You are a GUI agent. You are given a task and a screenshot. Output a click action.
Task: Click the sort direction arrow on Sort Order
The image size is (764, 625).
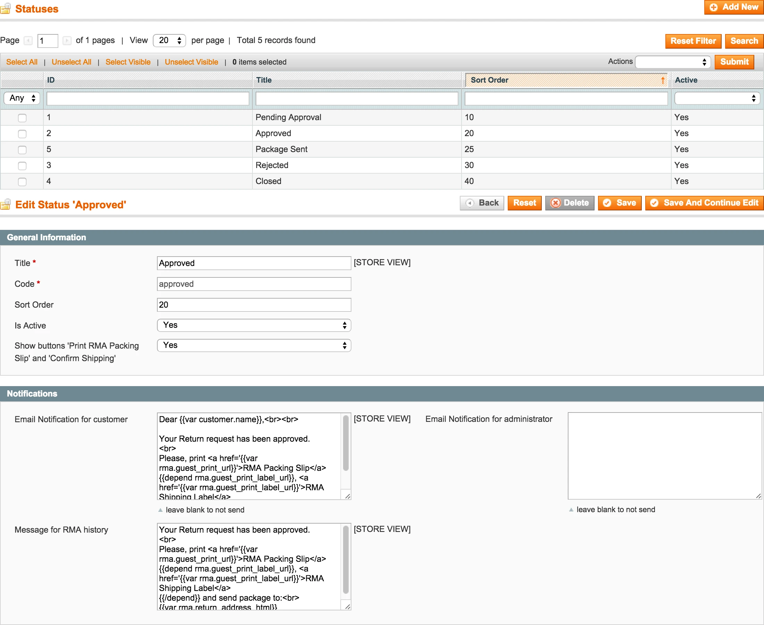[x=663, y=80]
